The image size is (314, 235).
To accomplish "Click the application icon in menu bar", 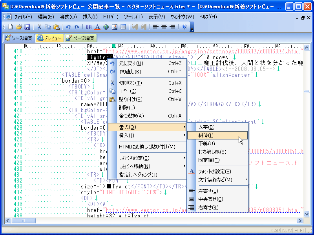I will click(x=9, y=17).
